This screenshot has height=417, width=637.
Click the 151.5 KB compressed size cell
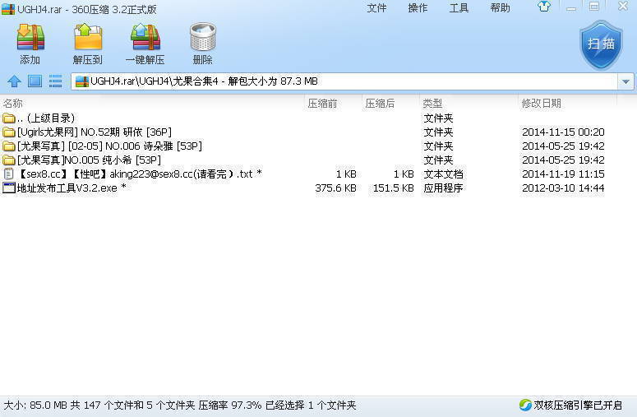393,188
